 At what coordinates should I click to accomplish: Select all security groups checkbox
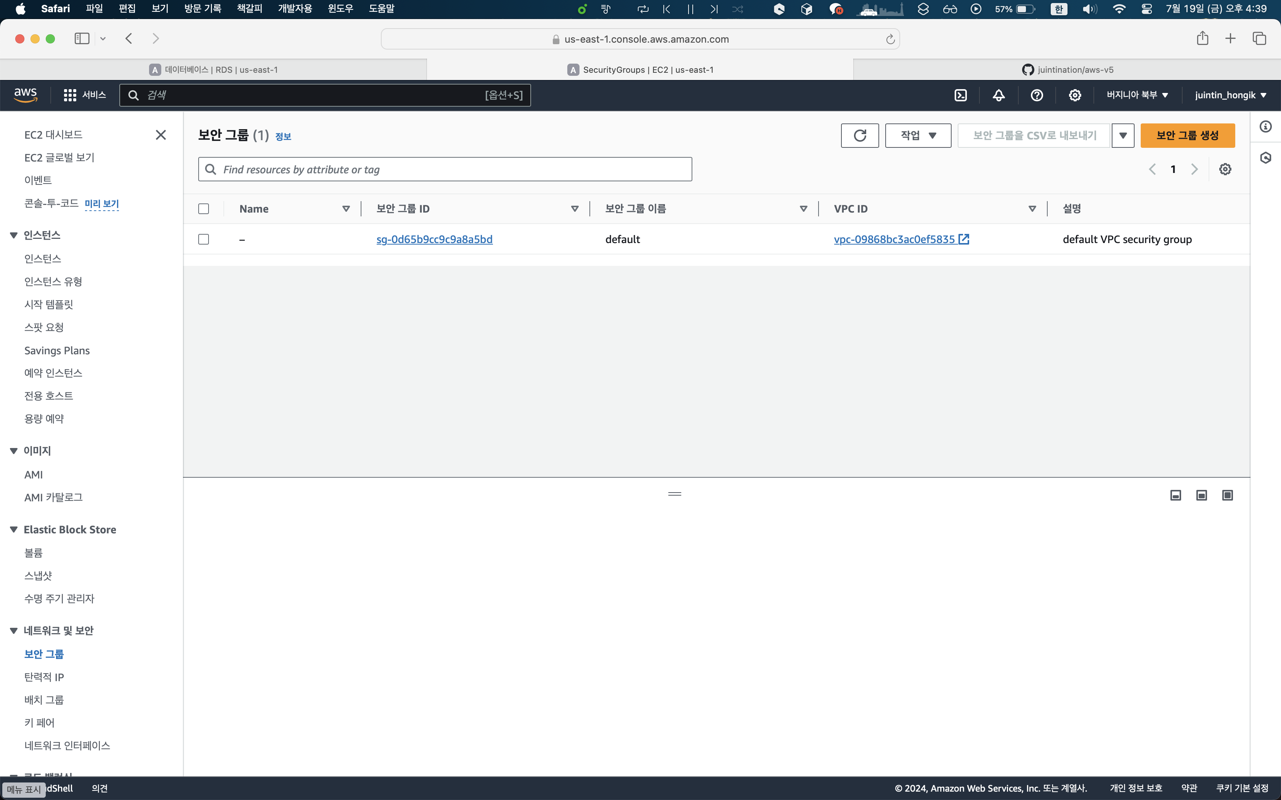pos(204,209)
